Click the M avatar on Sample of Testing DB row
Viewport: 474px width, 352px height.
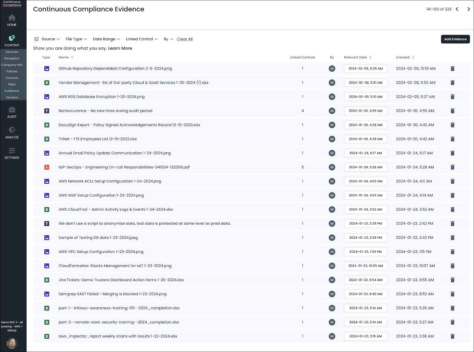(x=332, y=238)
